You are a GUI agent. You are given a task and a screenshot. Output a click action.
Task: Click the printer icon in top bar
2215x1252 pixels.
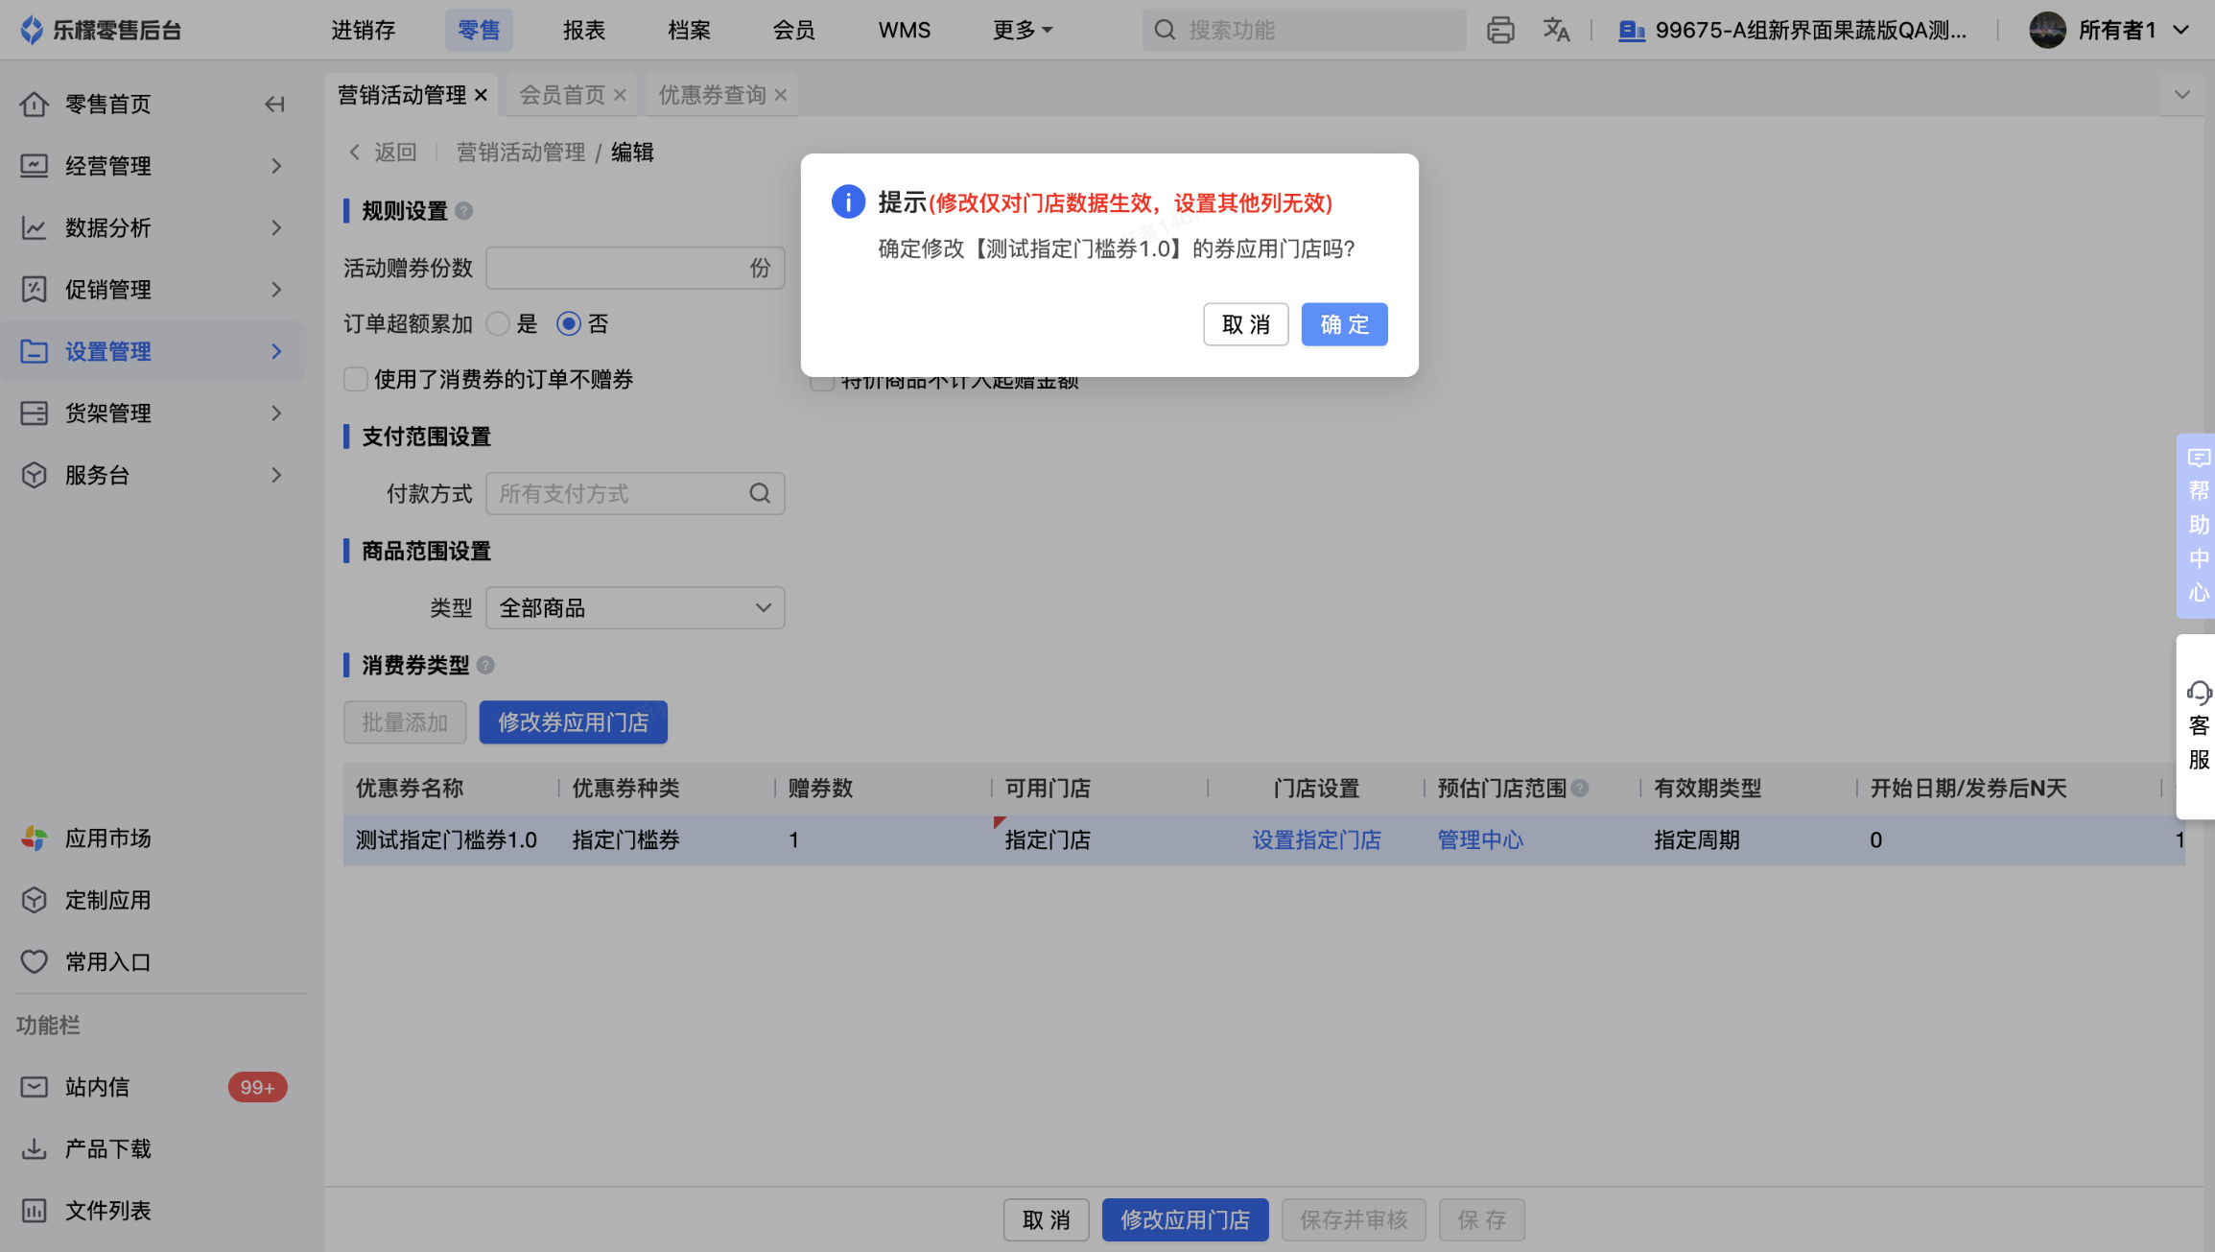[1500, 30]
